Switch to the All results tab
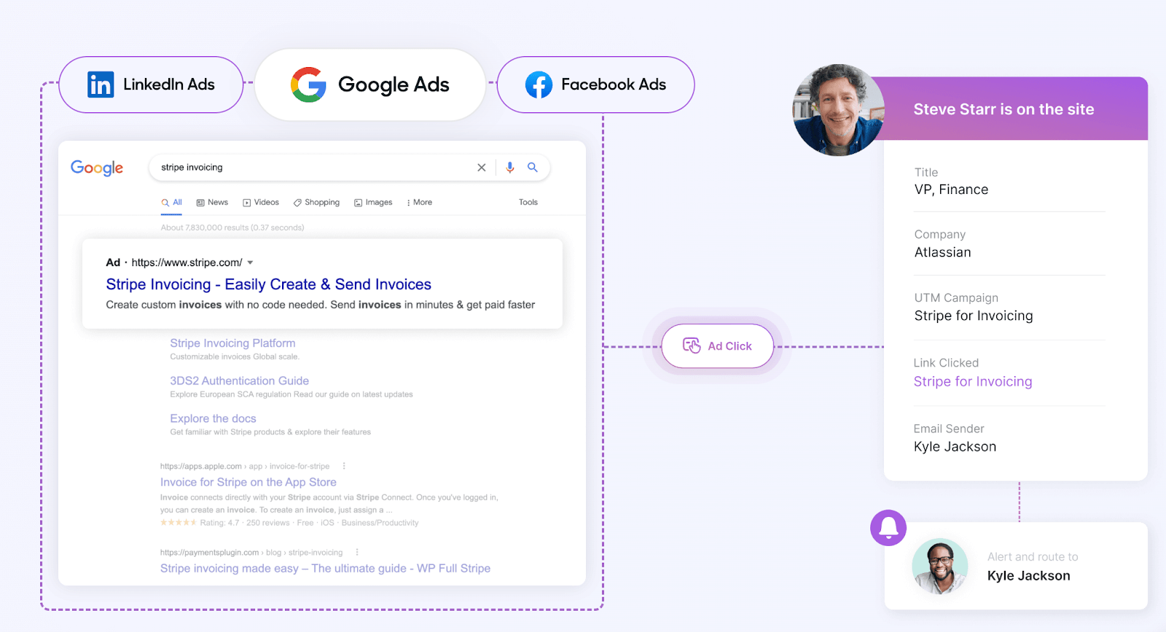 172,203
